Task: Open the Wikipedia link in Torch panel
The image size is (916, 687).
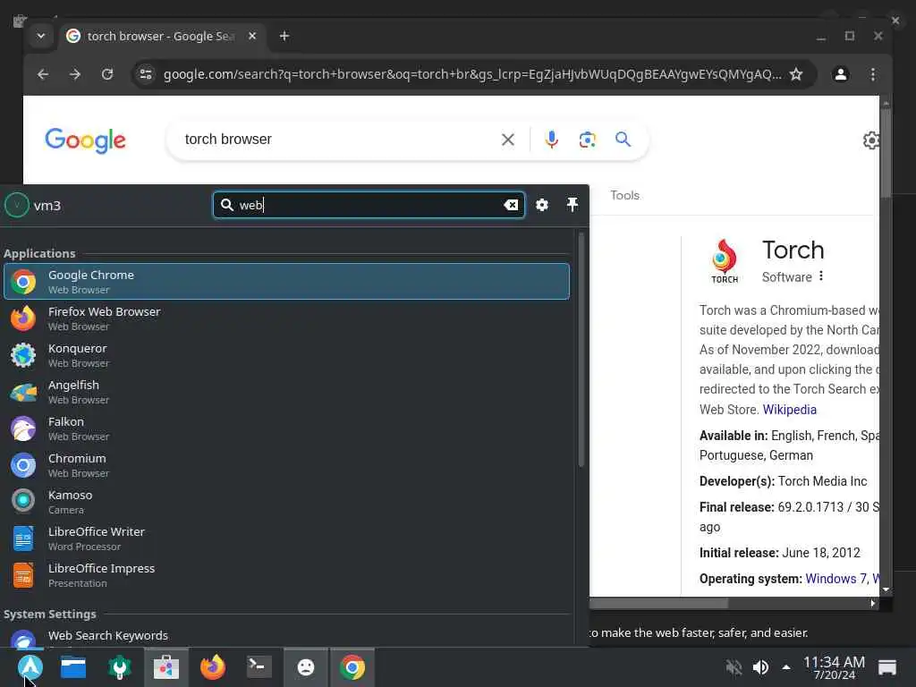Action: [x=789, y=410]
